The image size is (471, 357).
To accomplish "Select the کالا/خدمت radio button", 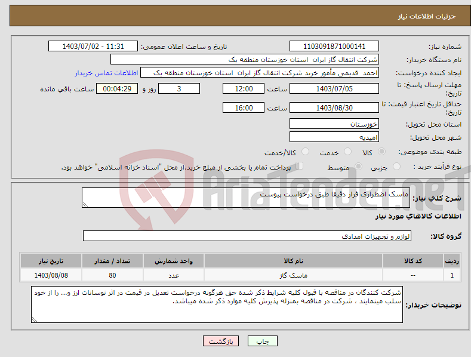I will tap(305, 152).
